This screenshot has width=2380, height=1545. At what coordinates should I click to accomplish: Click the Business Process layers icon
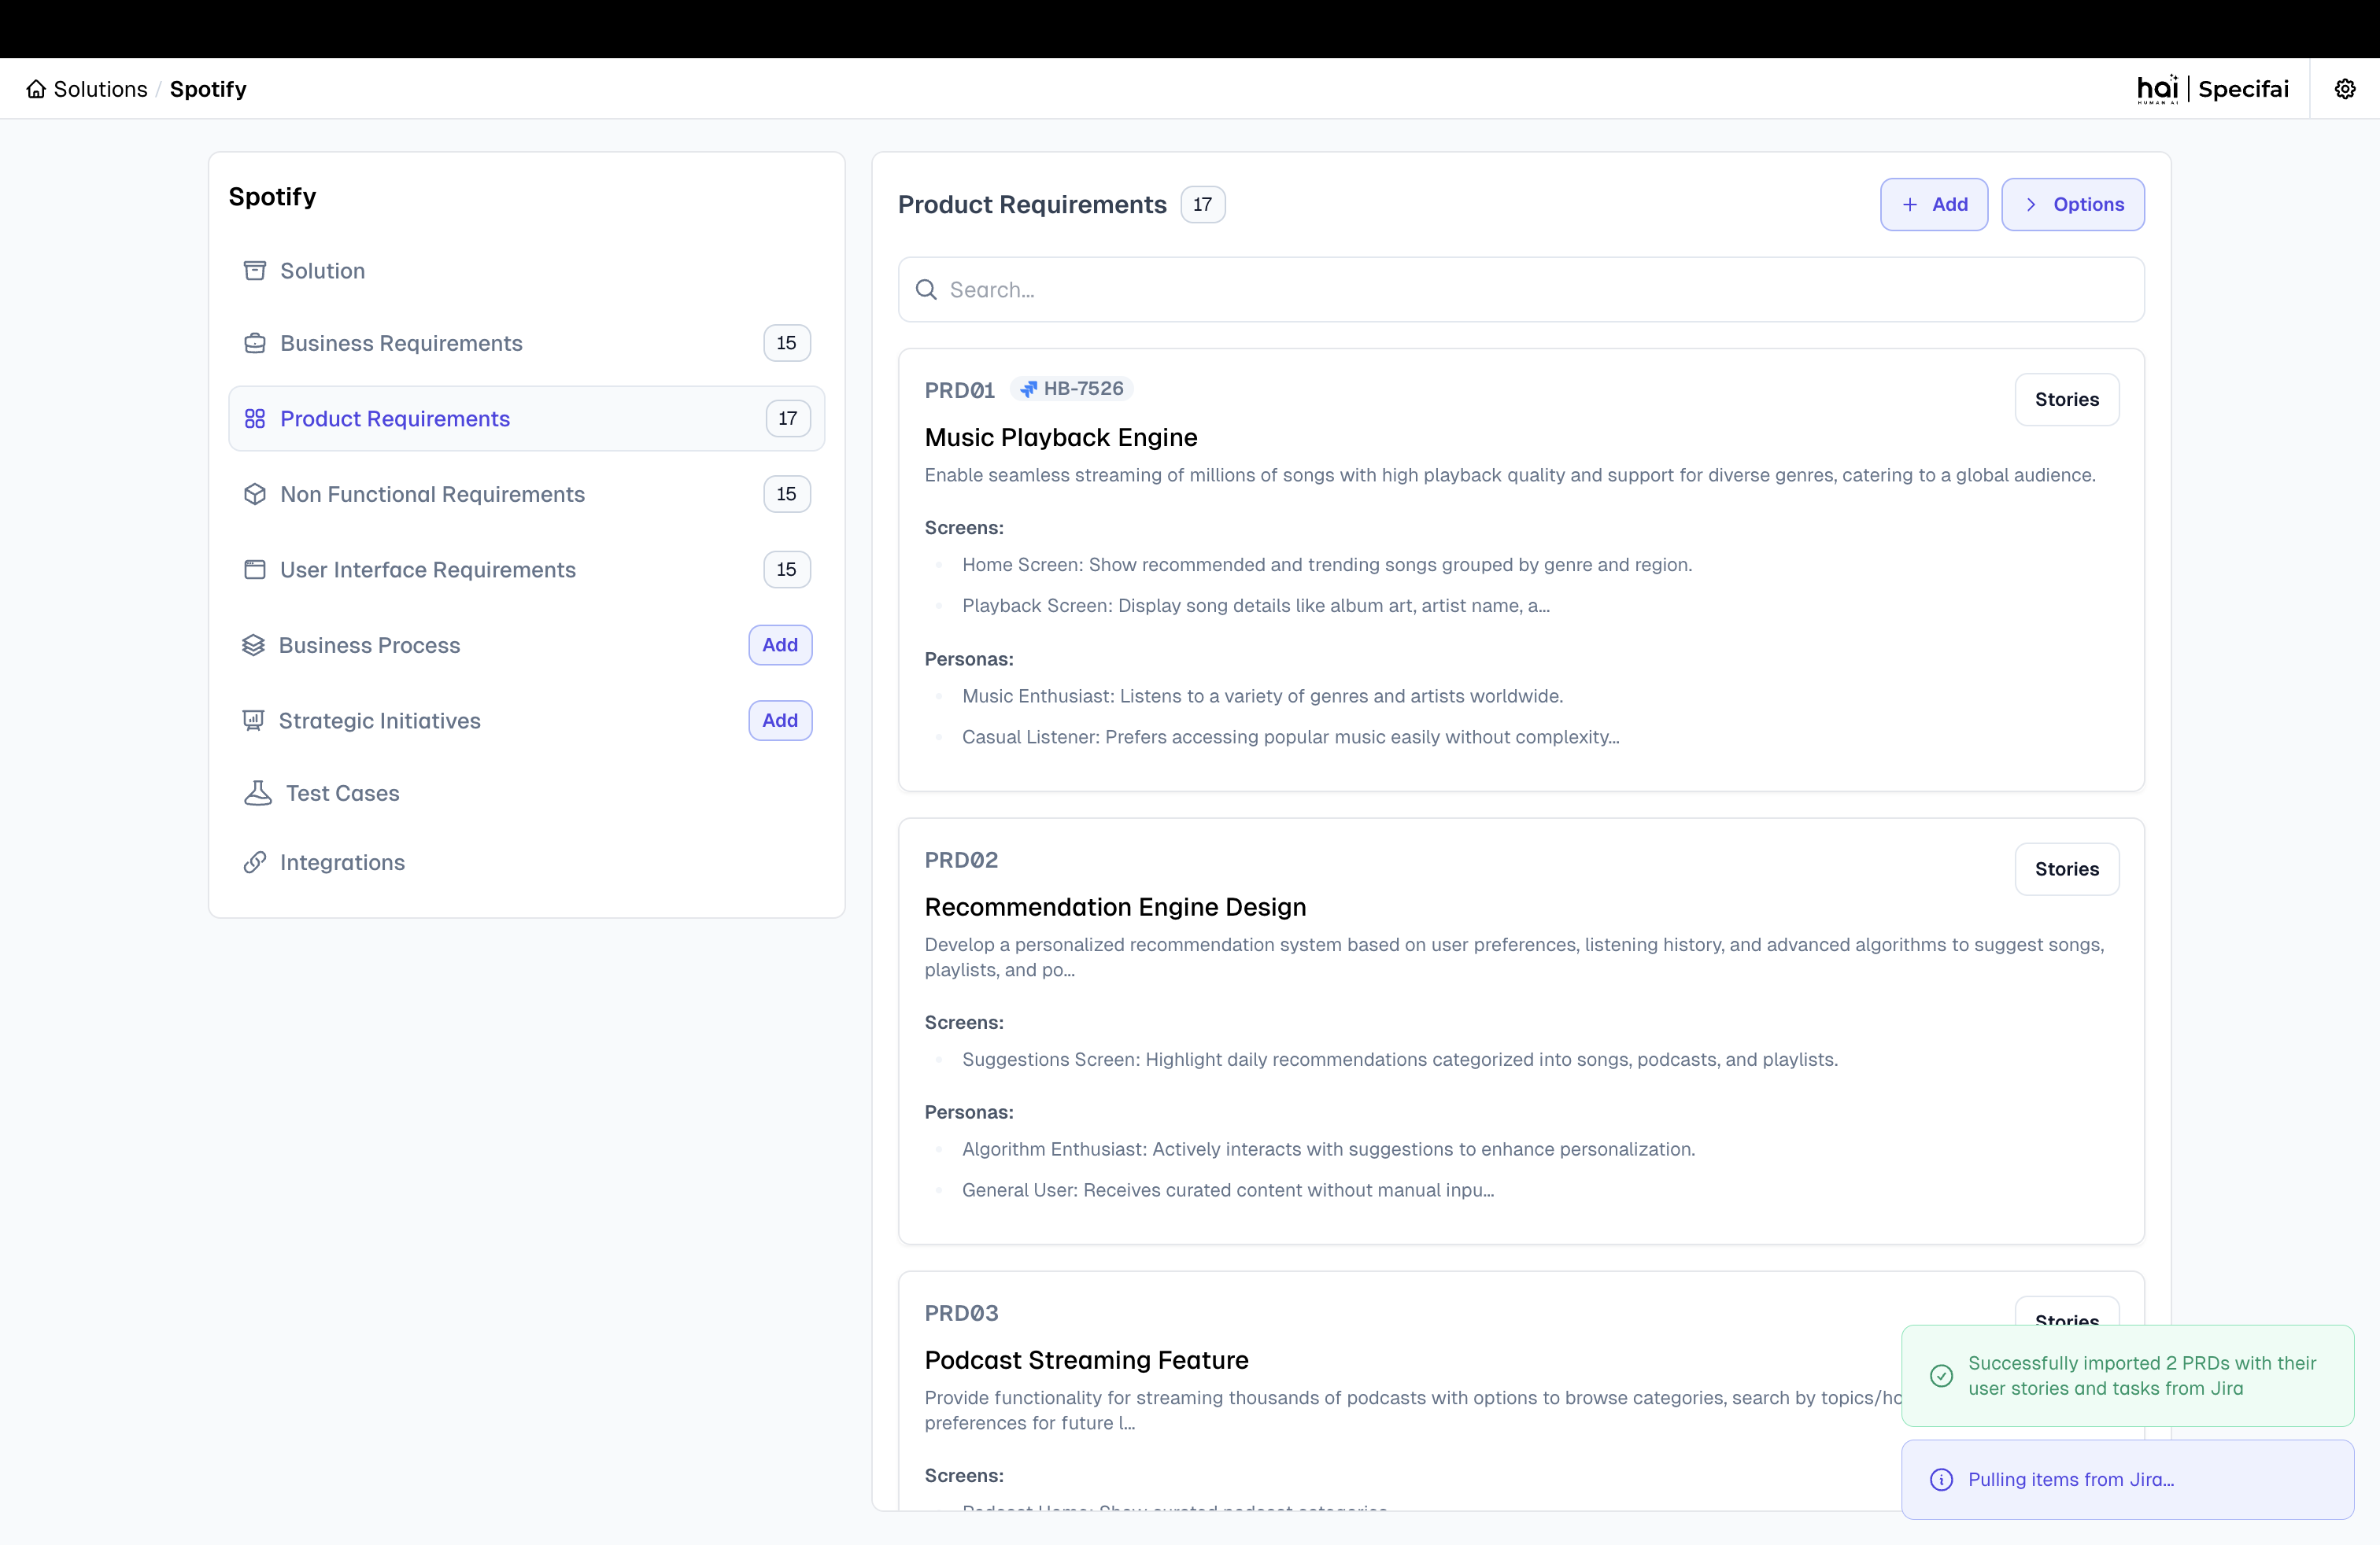tap(253, 646)
